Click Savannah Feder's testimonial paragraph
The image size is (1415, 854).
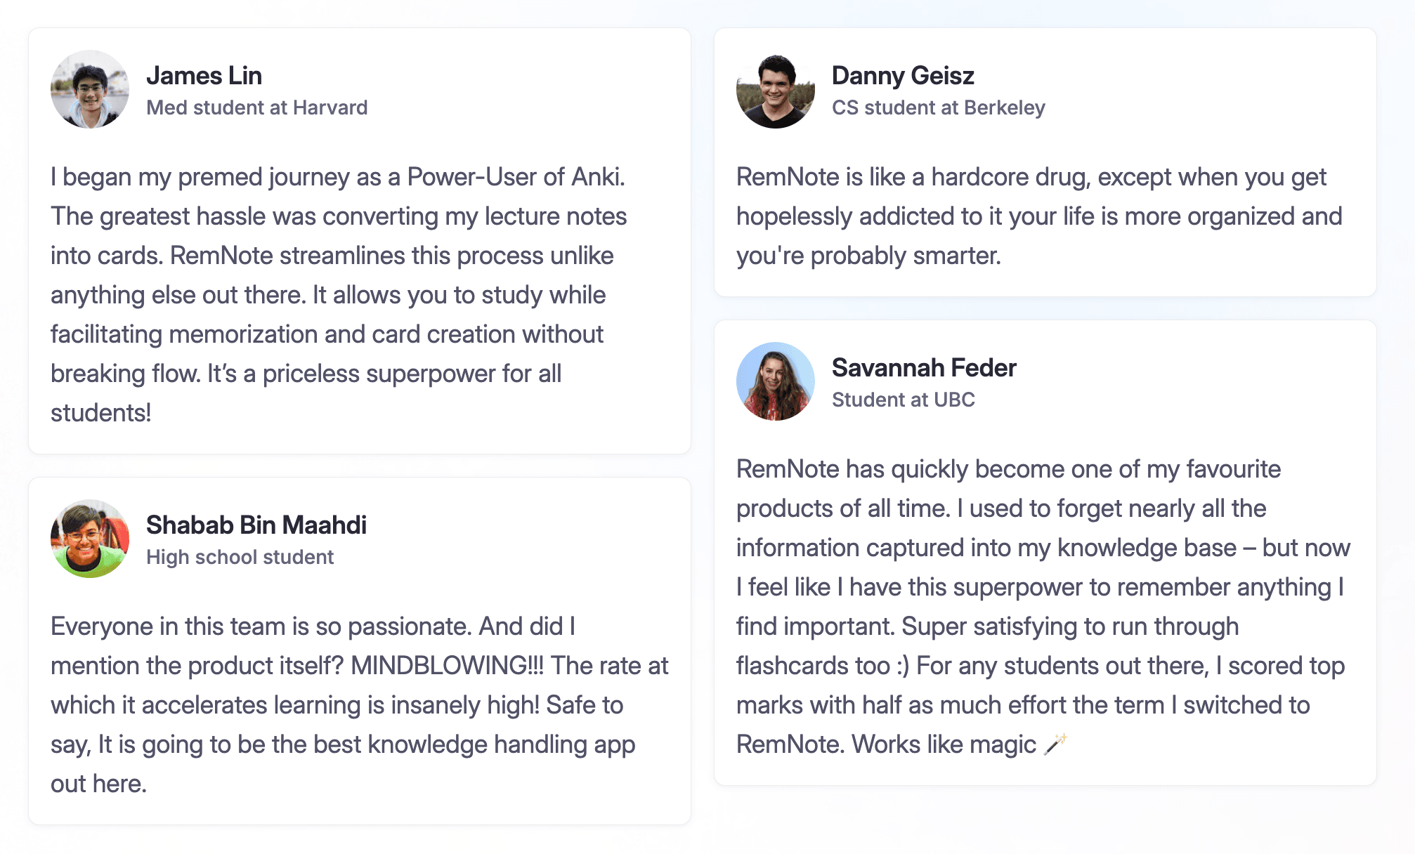(x=1043, y=607)
